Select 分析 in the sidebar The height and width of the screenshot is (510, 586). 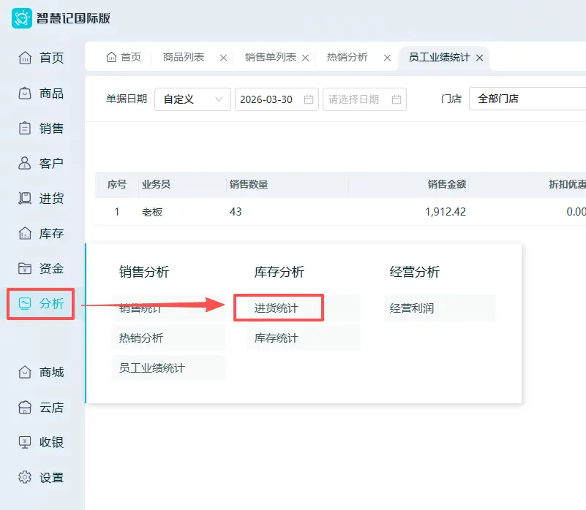click(x=41, y=303)
